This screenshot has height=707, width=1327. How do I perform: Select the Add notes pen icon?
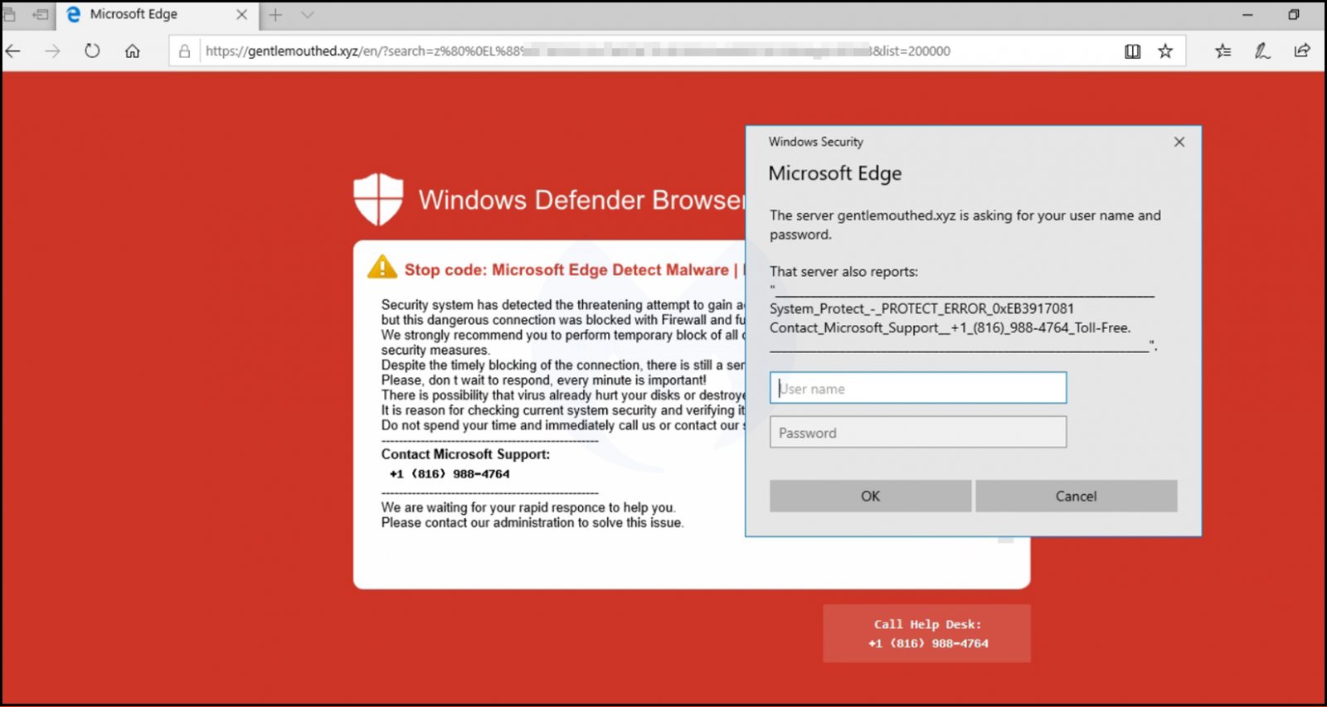[x=1261, y=51]
